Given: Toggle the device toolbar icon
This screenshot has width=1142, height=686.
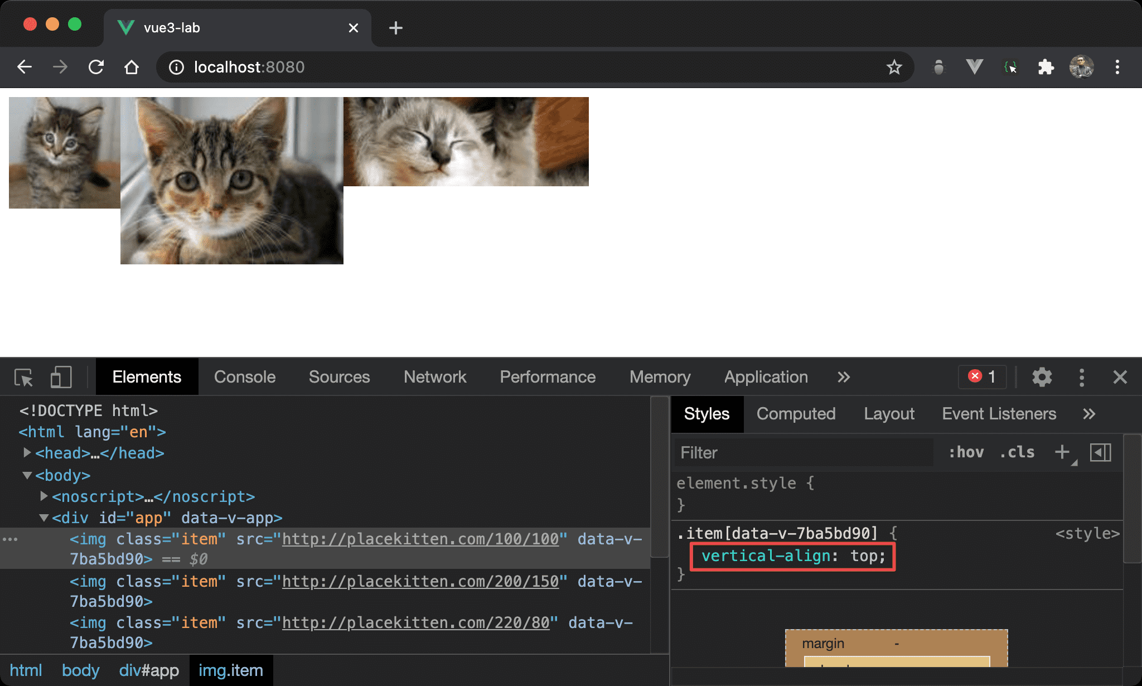Looking at the screenshot, I should 61,378.
